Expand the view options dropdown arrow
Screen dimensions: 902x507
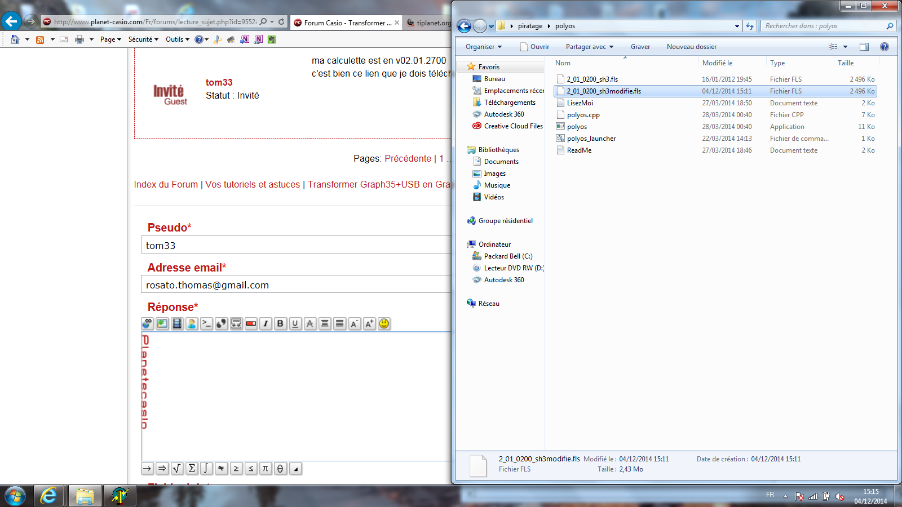click(845, 47)
